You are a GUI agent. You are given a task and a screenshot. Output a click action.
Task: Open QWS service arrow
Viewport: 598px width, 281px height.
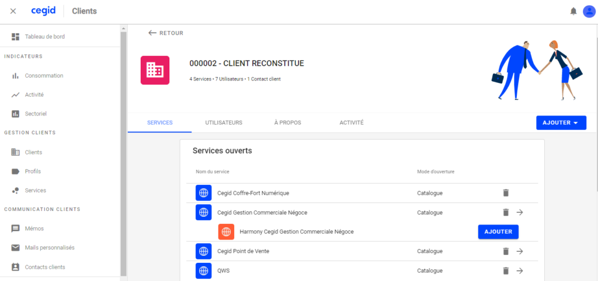(x=519, y=271)
